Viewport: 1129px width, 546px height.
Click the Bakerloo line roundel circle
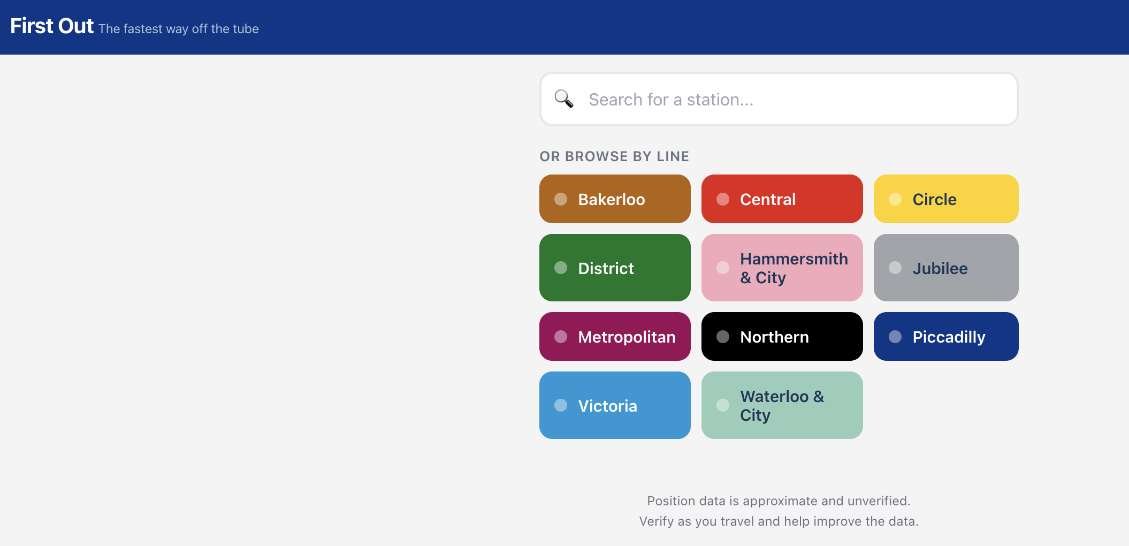click(561, 199)
